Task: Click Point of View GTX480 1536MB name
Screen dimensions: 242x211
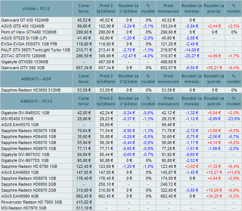Action: tap(29, 32)
